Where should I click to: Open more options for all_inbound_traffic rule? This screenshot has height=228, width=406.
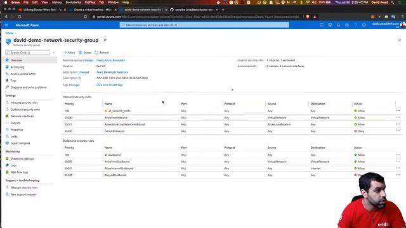coord(398,111)
